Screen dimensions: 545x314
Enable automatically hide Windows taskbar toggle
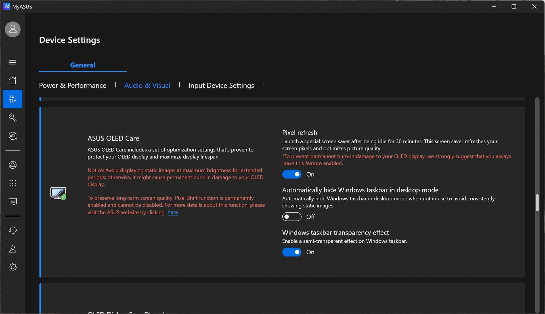coord(292,216)
